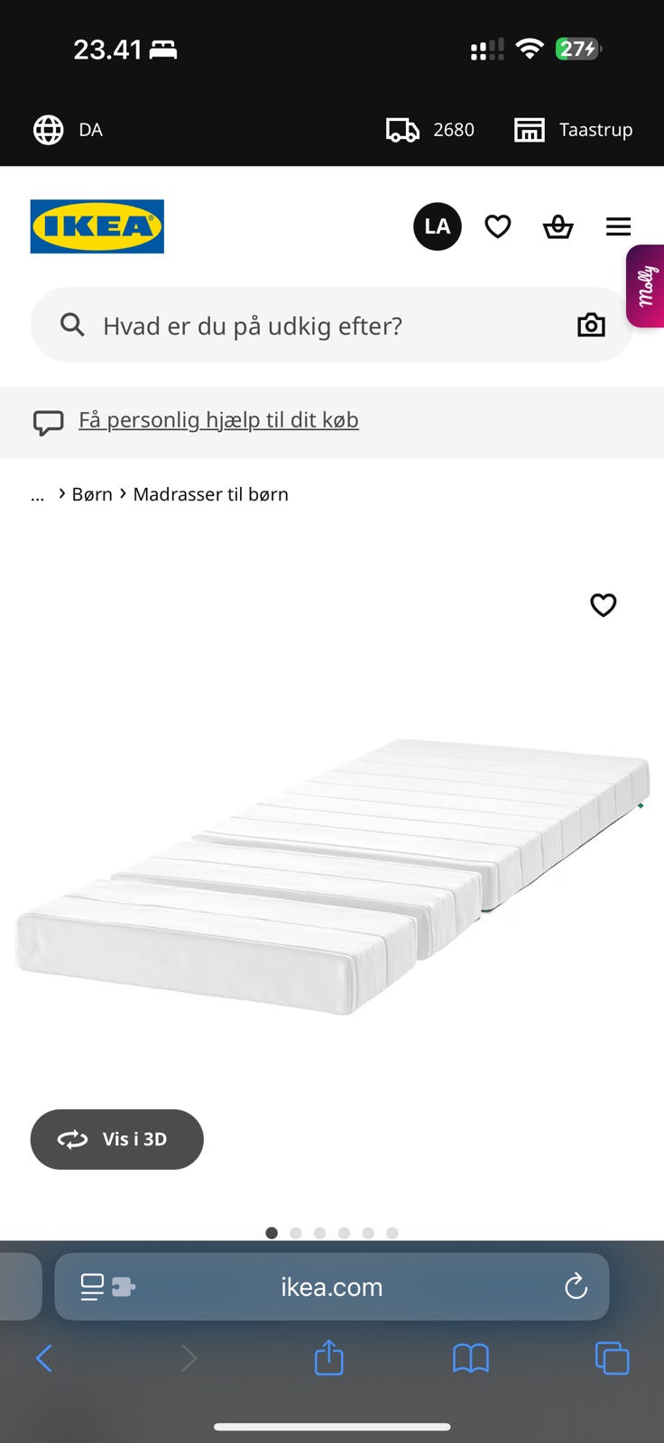Expand collapsed breadcrumb ellipsis
The height and width of the screenshot is (1443, 664).
tap(37, 494)
